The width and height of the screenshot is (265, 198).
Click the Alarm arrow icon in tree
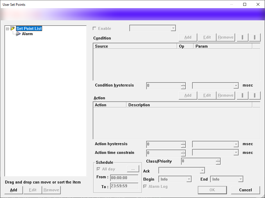pyautogui.click(x=18, y=34)
